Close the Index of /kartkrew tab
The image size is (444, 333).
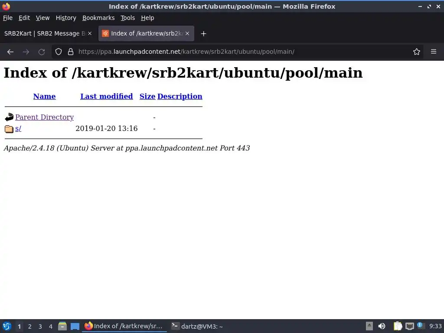(x=187, y=33)
